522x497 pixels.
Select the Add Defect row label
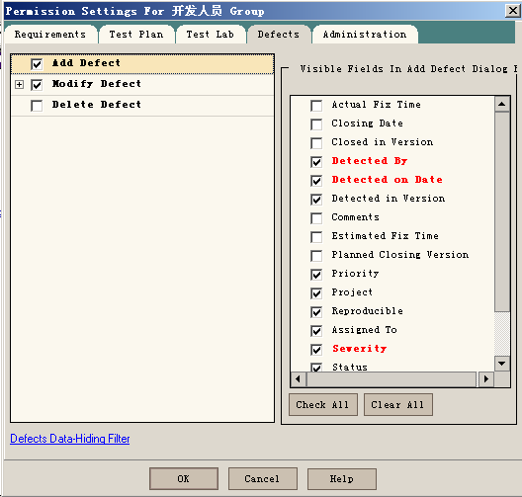tap(86, 63)
